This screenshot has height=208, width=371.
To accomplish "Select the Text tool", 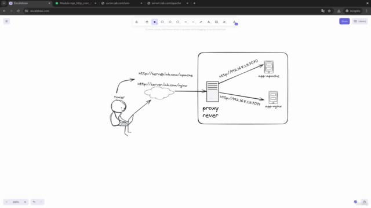I will point(209,22).
